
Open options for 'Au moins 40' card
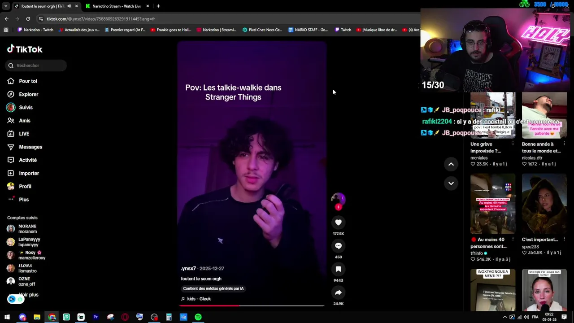click(513, 240)
